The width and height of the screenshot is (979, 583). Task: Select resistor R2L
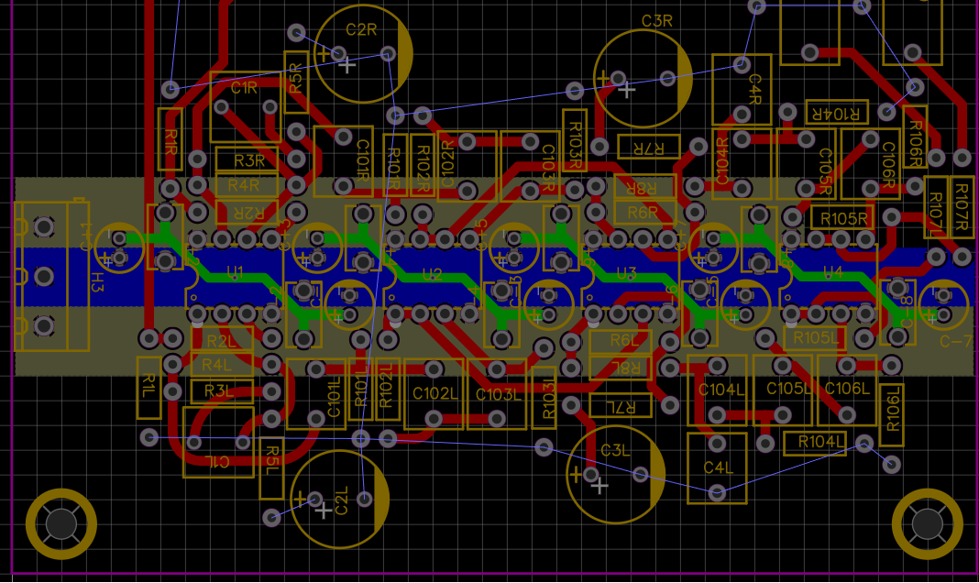222,341
